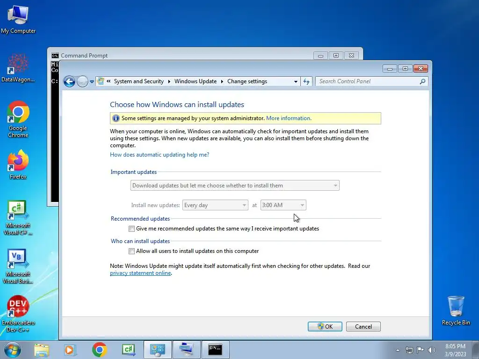The image size is (479, 359).
Task: Show parent locations double-chevron
Action: click(x=109, y=81)
